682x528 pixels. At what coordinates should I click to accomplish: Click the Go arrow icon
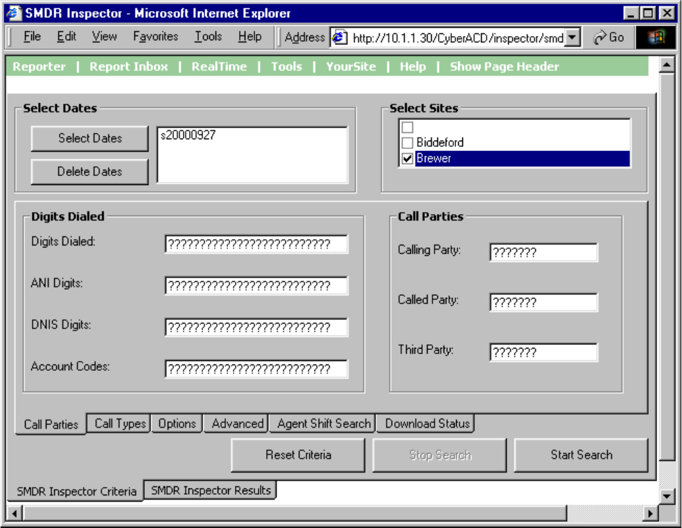pyautogui.click(x=600, y=38)
